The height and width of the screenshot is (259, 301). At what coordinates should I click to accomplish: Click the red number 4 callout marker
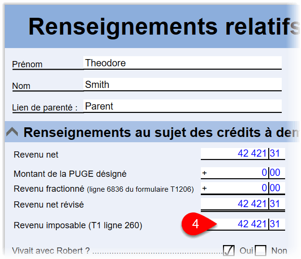pyautogui.click(x=195, y=224)
